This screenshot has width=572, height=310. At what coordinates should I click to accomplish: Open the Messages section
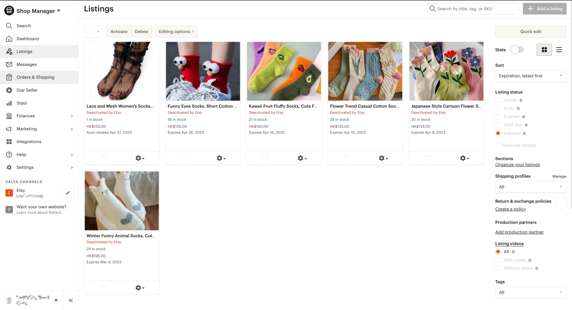point(27,64)
